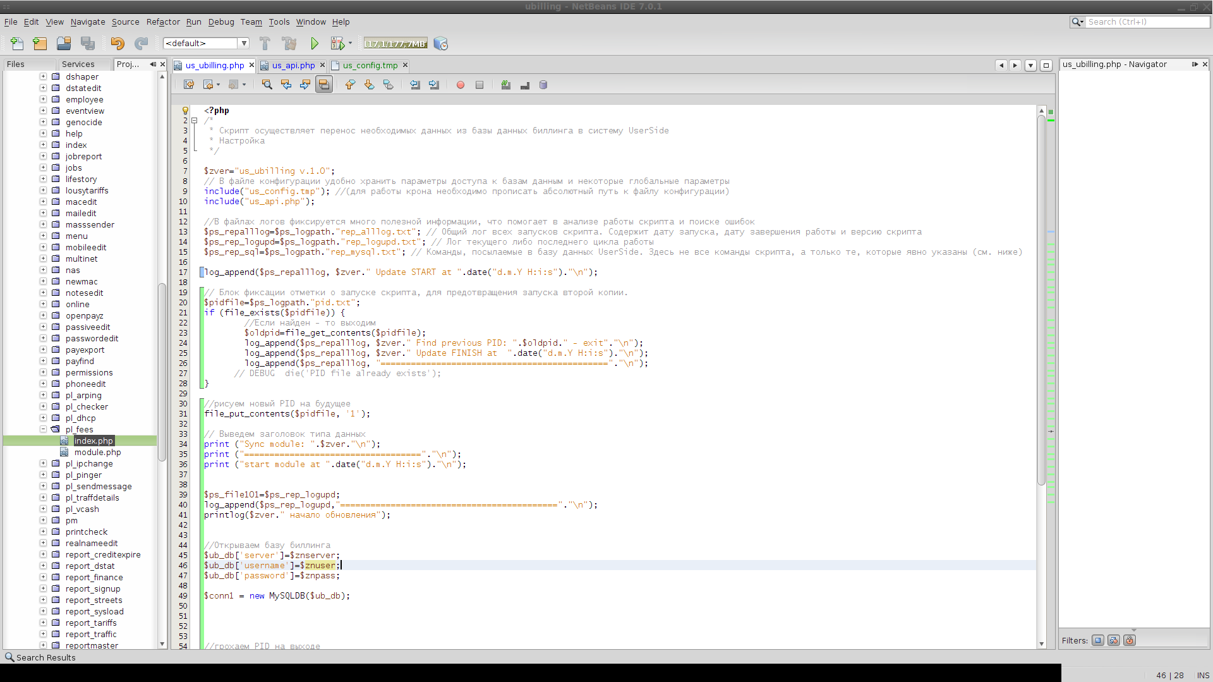Open the Refactor menu
This screenshot has width=1213, height=682.
tap(163, 21)
